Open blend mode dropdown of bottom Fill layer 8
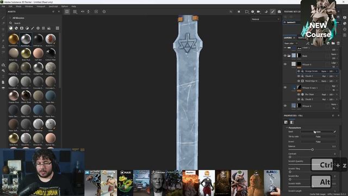This screenshot has width=348, height=196. click(x=334, y=104)
